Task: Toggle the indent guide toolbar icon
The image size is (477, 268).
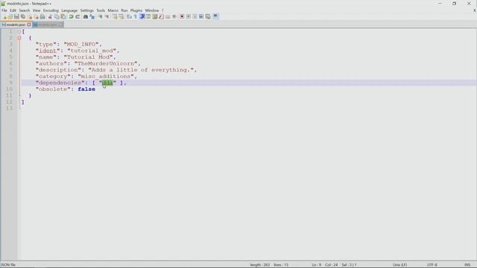Action: pyautogui.click(x=142, y=16)
